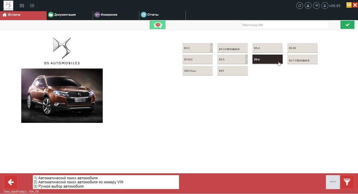Image resolution: width=358 pixels, height=194 pixels.
Task: Select the D41 model
Action: point(232,71)
